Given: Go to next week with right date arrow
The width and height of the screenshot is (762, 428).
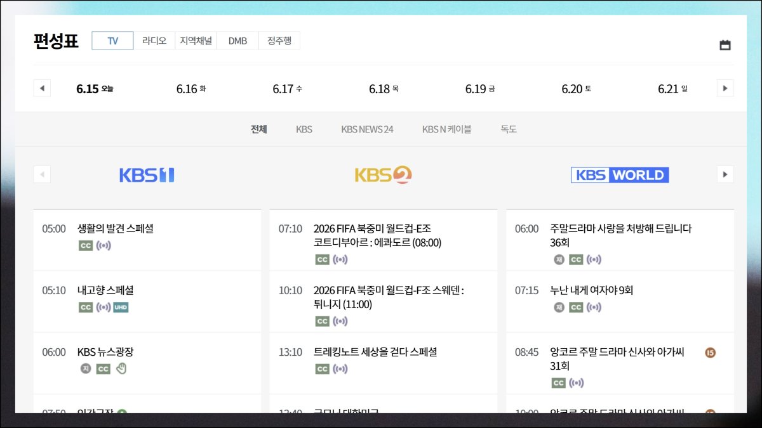Looking at the screenshot, I should coord(725,88).
